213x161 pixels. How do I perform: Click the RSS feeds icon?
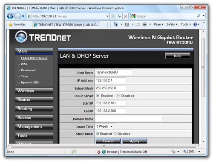tap(127, 24)
